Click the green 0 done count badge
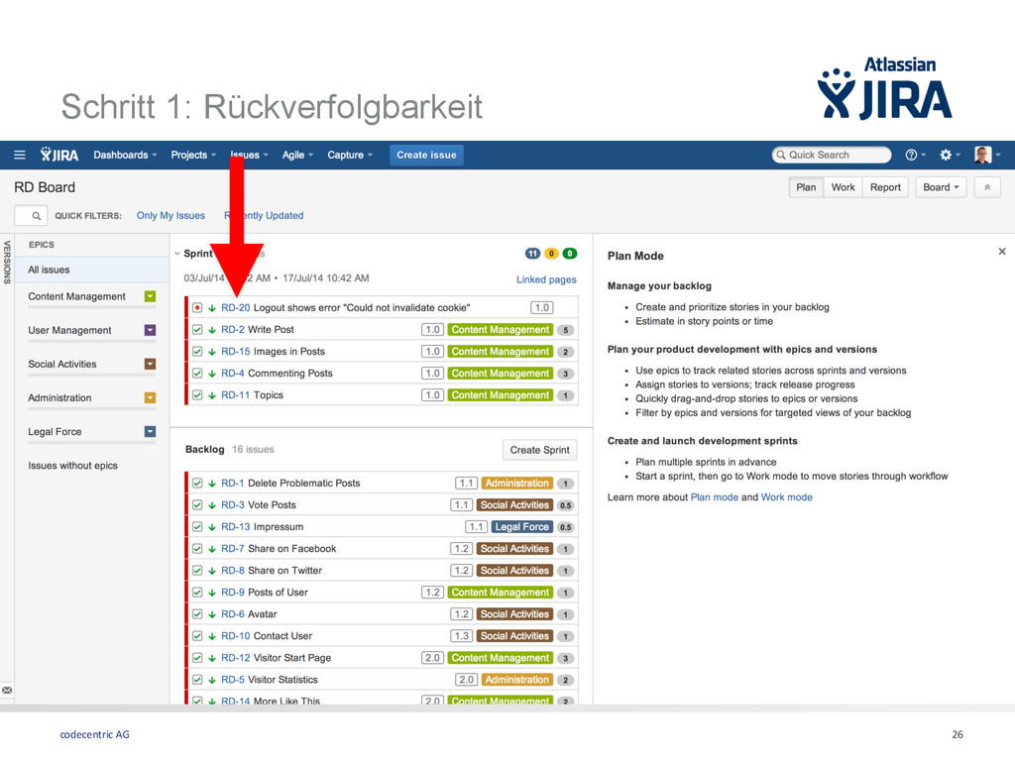This screenshot has height=761, width=1015. pyautogui.click(x=570, y=254)
